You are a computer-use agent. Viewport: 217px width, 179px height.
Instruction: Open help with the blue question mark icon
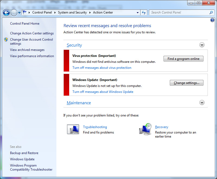click(212, 20)
